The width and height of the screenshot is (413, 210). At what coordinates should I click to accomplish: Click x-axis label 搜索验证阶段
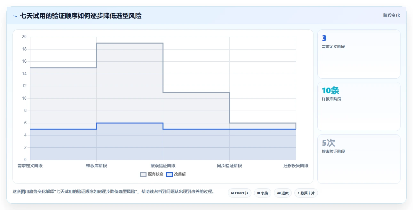point(163,166)
